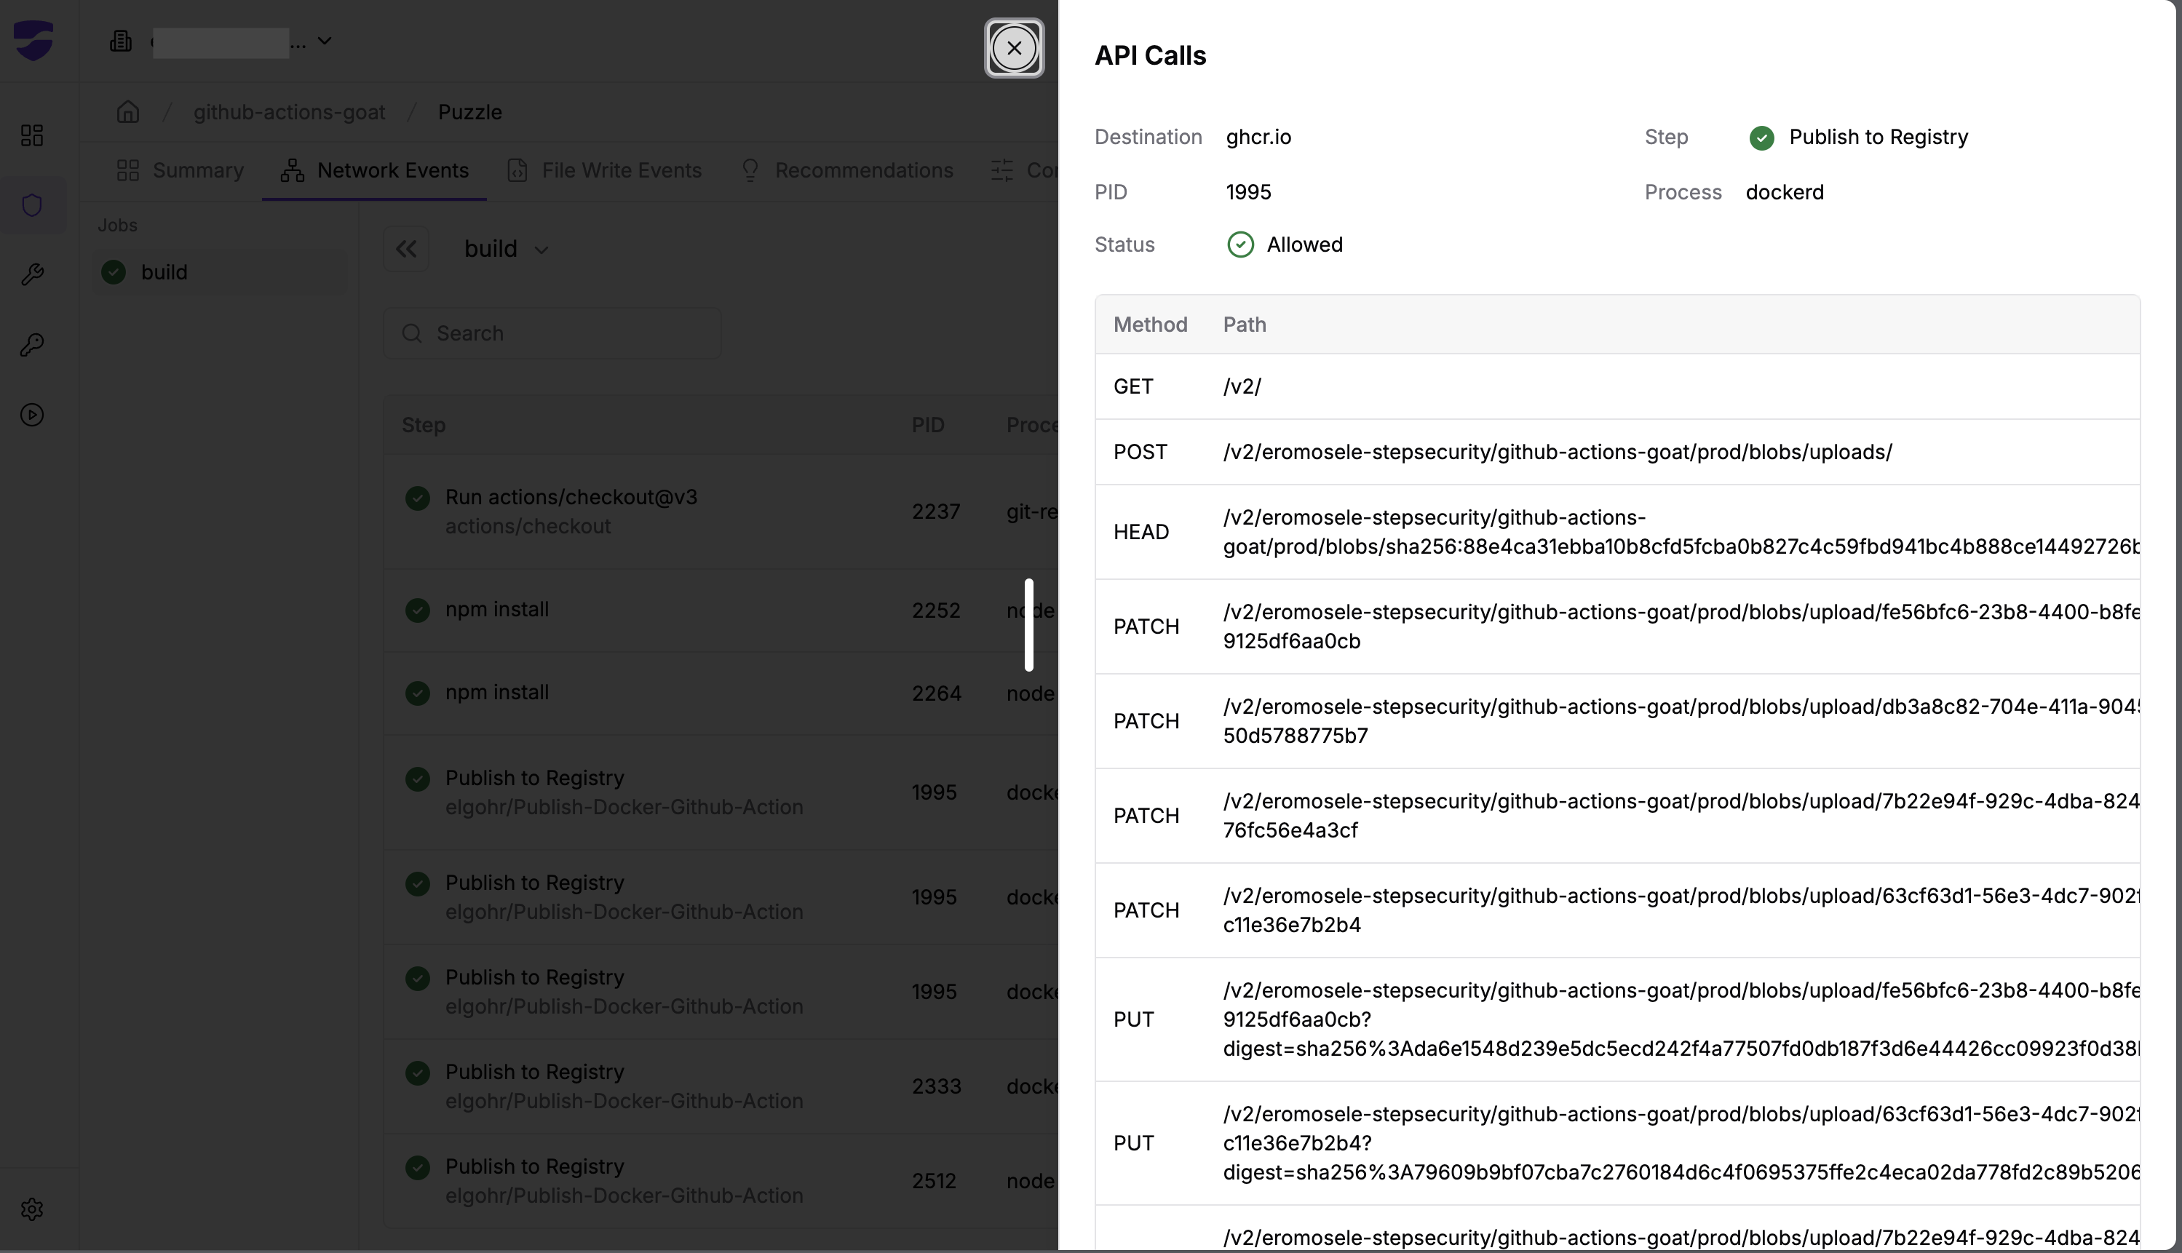Select the key secrets icon in sidebar
This screenshot has width=2182, height=1253.
click(x=32, y=345)
